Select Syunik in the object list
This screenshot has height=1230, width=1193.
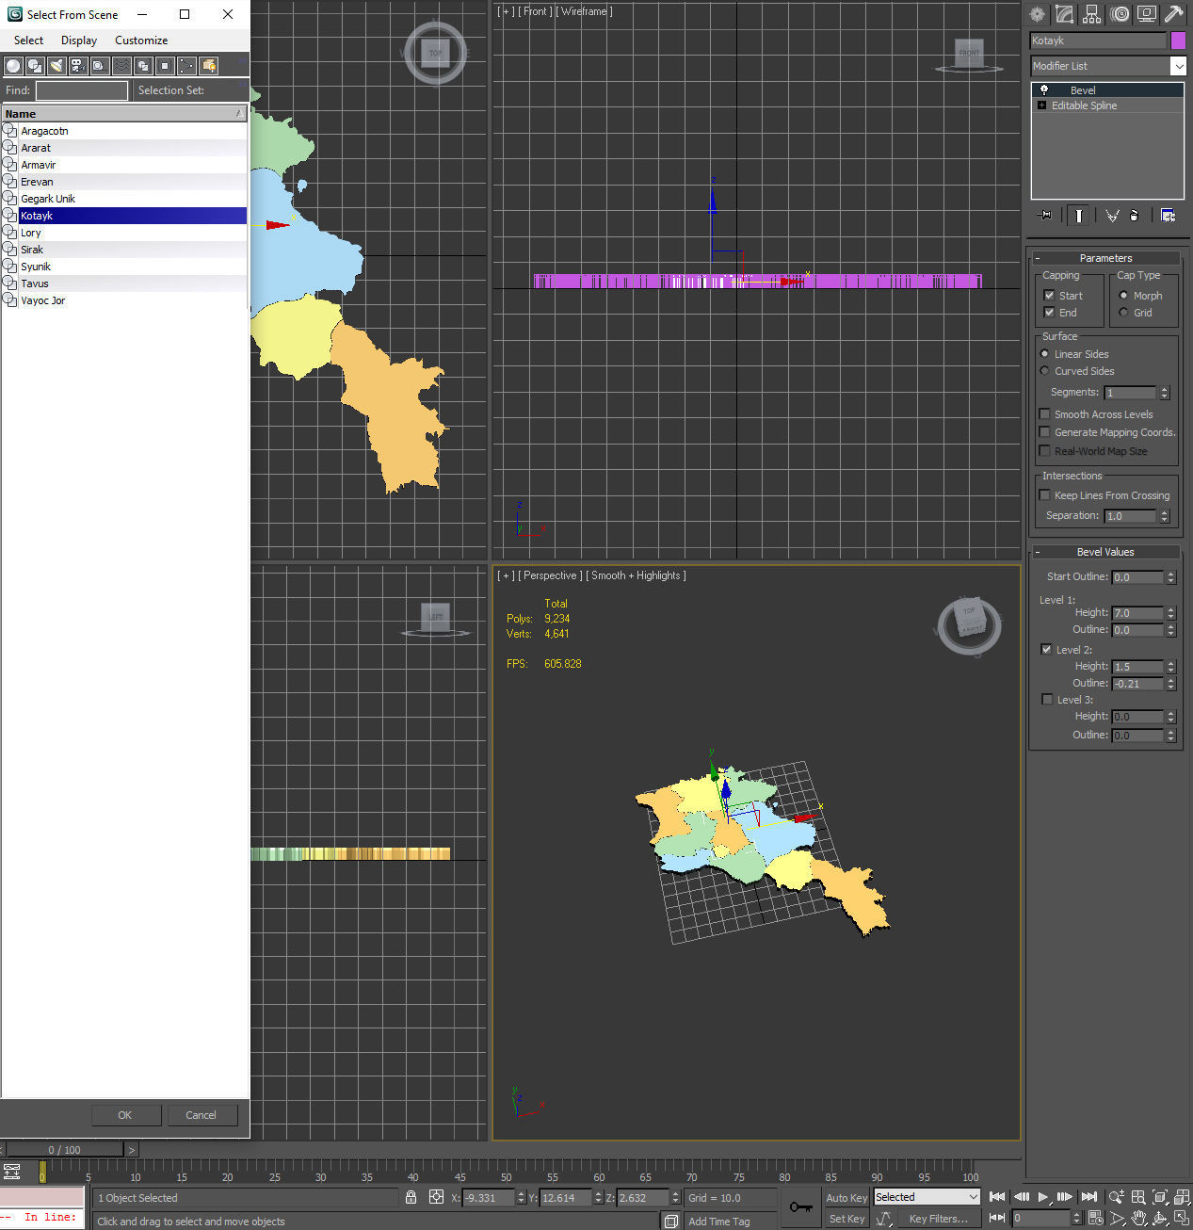pos(123,267)
